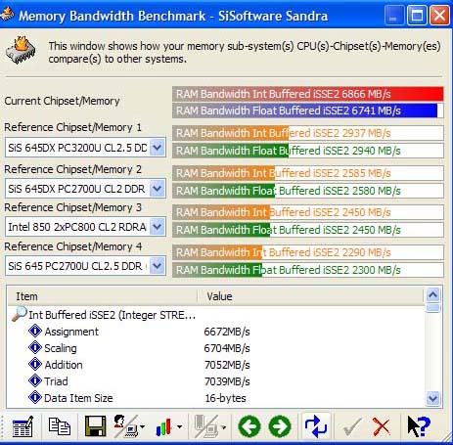Open the Intel 850 reference chipset dropdown
This screenshot has height=445, width=453.
158,227
